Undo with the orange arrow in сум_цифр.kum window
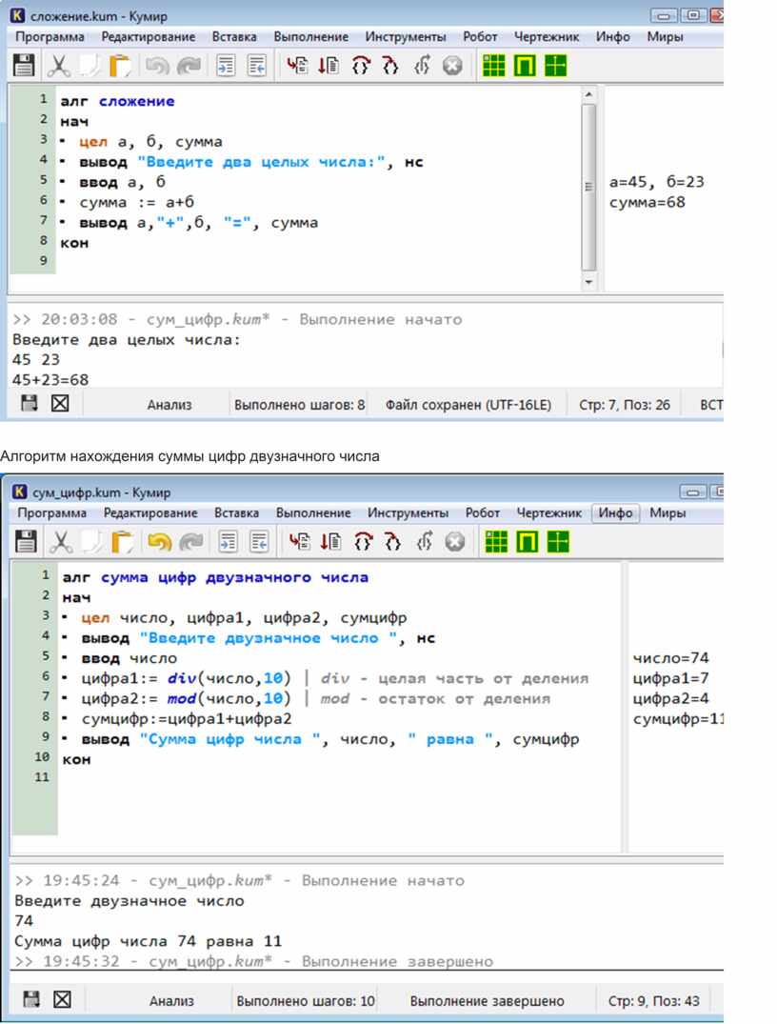The width and height of the screenshot is (777, 1024). [x=159, y=542]
